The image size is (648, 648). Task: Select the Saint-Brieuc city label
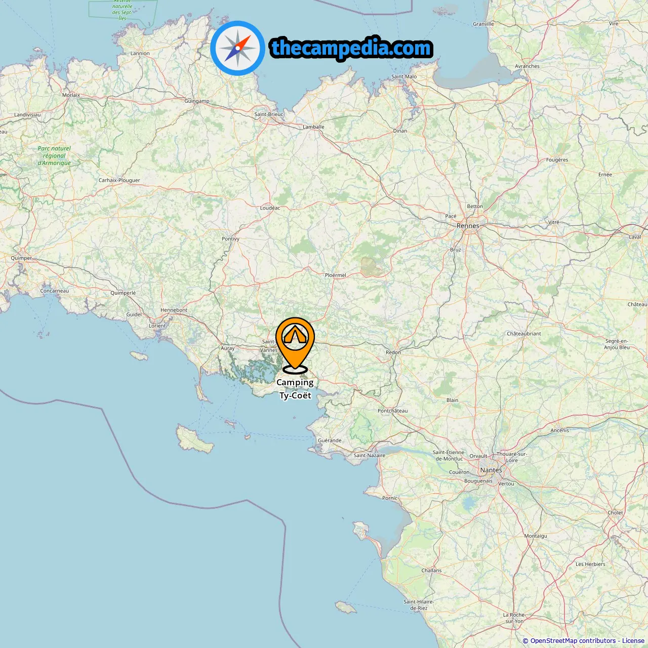(x=269, y=114)
